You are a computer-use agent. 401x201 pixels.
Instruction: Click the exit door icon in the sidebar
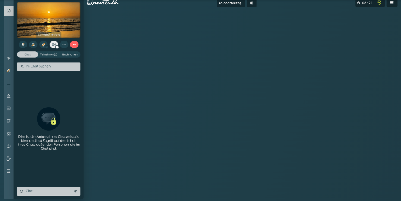[9, 171]
